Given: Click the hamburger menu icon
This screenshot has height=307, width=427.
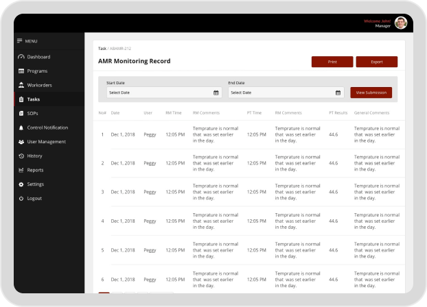Looking at the screenshot, I should click(x=20, y=41).
